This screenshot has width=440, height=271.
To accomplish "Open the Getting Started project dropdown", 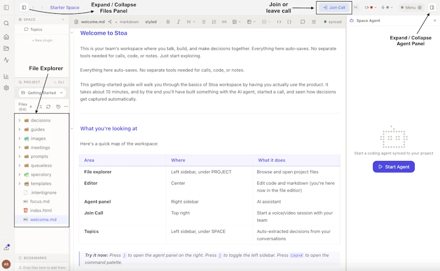I will tap(42, 93).
